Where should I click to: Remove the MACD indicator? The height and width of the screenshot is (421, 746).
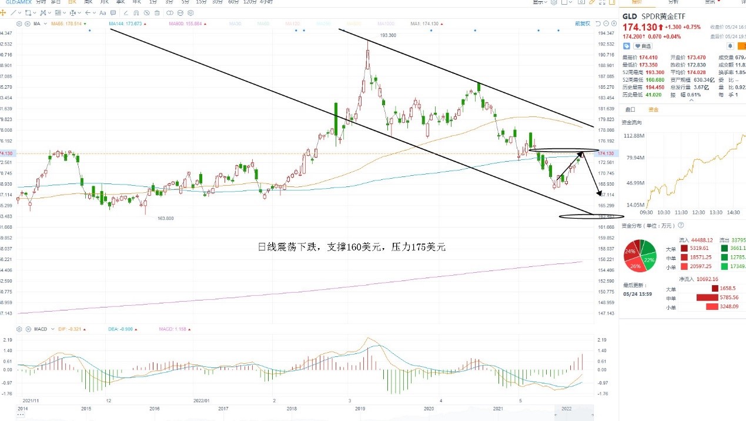click(28, 329)
